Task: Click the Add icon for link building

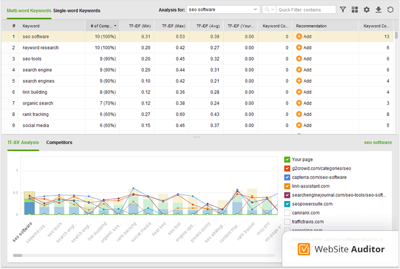Action: pos(299,92)
